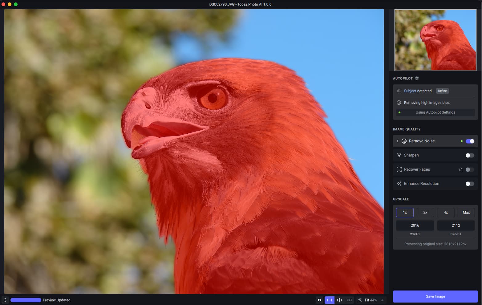Image resolution: width=482 pixels, height=305 pixels.
Task: Choose the Max upscale option
Action: click(466, 213)
